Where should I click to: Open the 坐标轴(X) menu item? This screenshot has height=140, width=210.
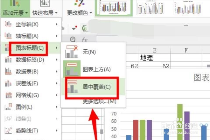click(31, 24)
